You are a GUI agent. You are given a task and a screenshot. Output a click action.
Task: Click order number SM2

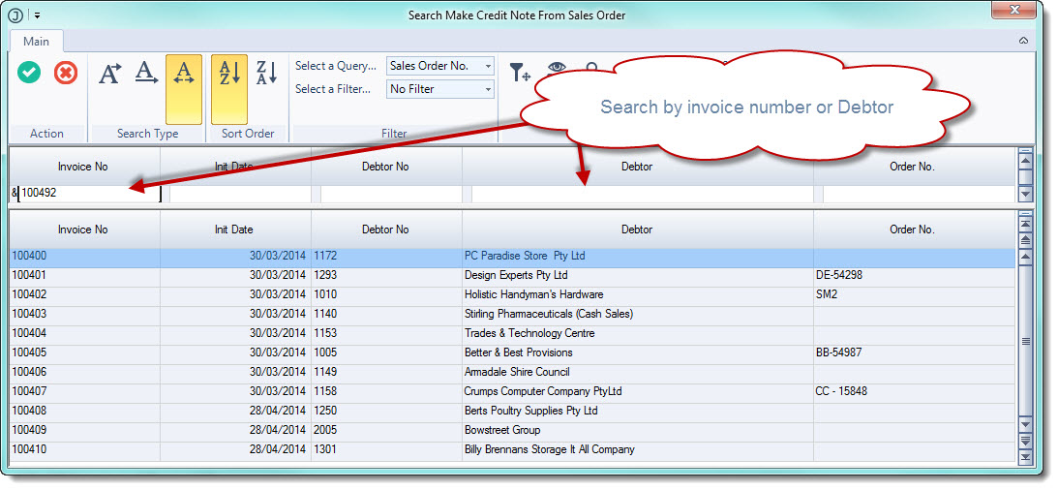pos(827,295)
